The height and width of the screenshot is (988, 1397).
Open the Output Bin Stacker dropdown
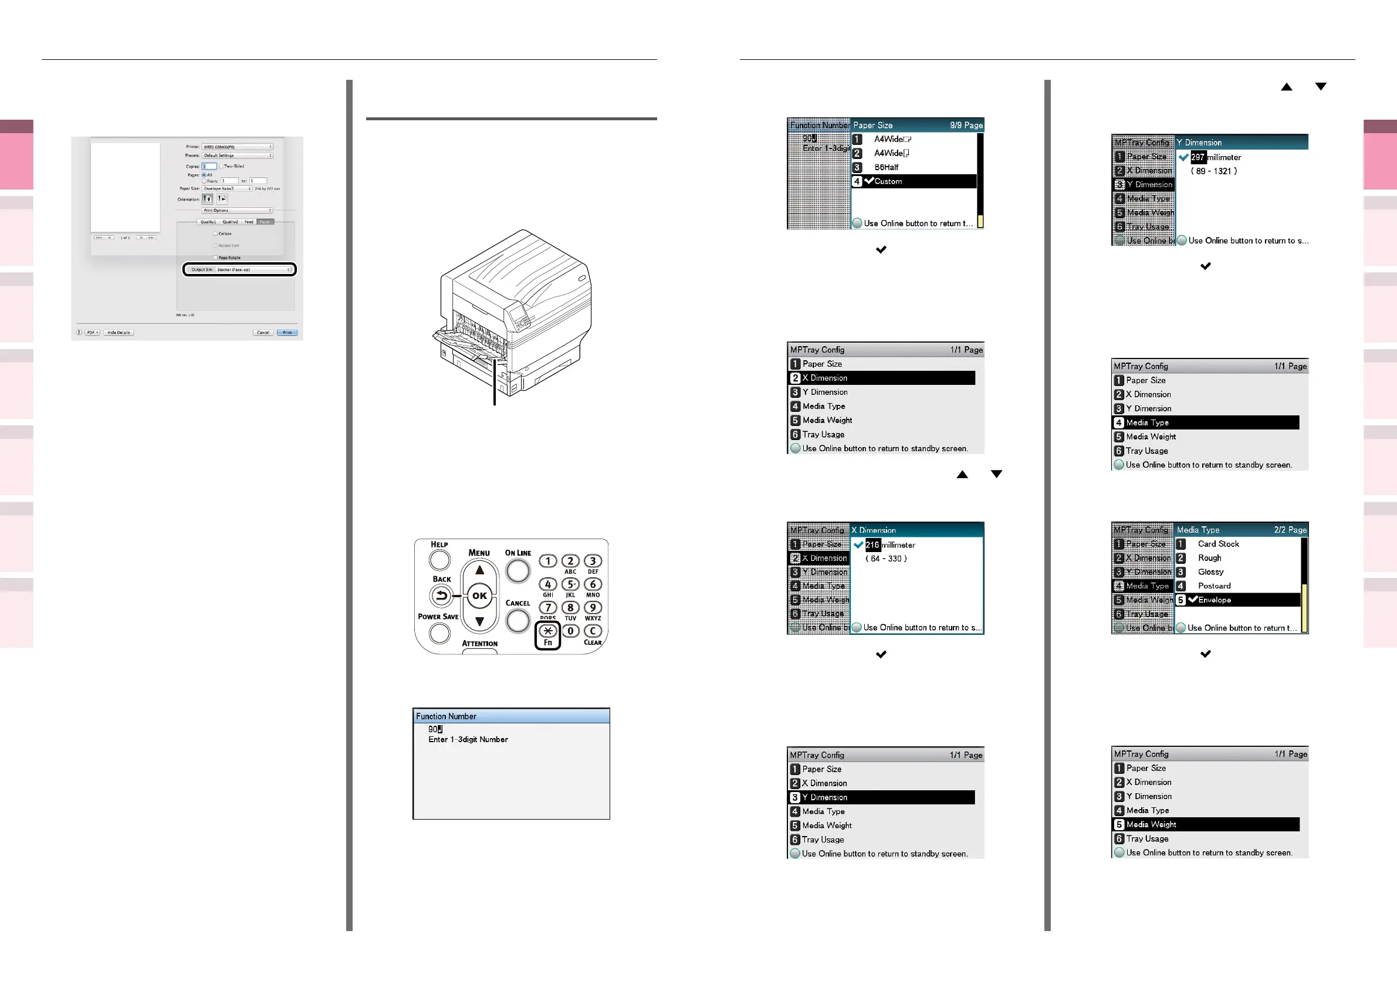pyautogui.click(x=253, y=269)
